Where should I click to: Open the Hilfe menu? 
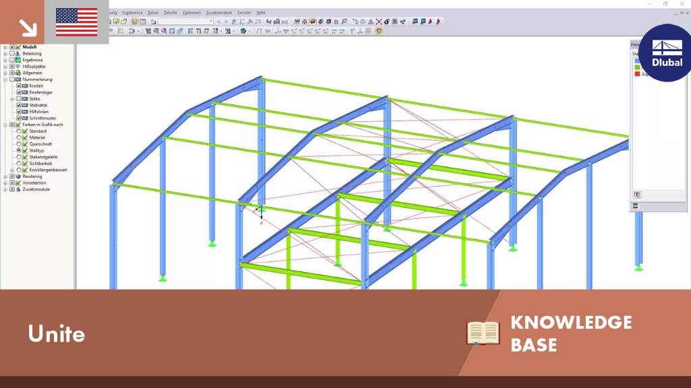(x=261, y=13)
